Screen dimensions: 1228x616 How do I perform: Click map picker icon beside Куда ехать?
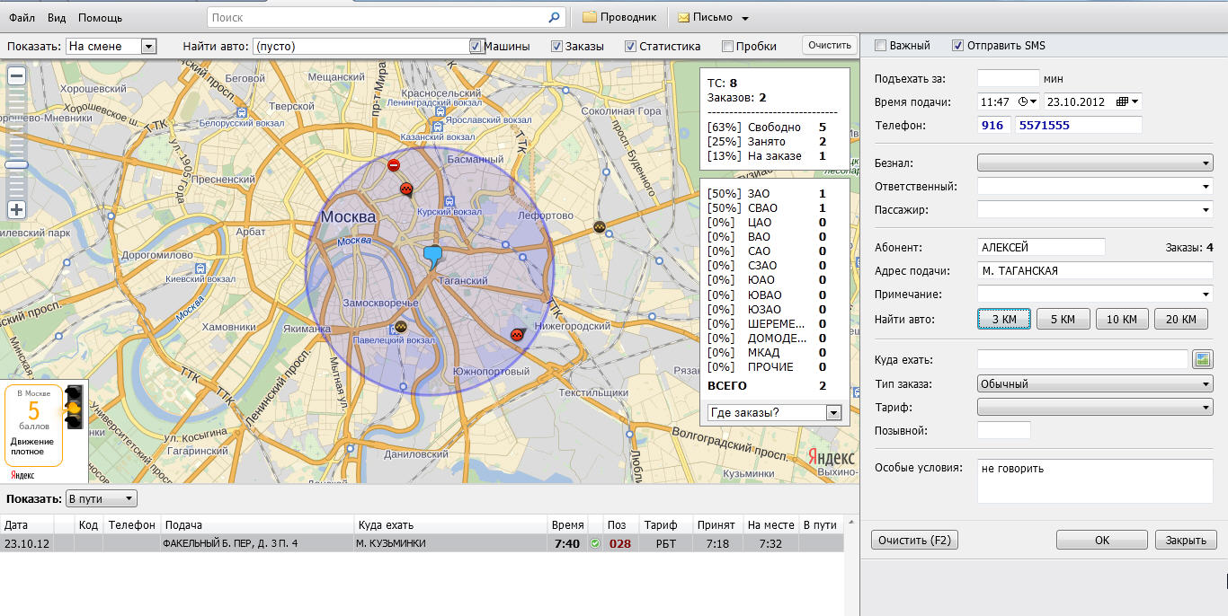[x=1202, y=360]
